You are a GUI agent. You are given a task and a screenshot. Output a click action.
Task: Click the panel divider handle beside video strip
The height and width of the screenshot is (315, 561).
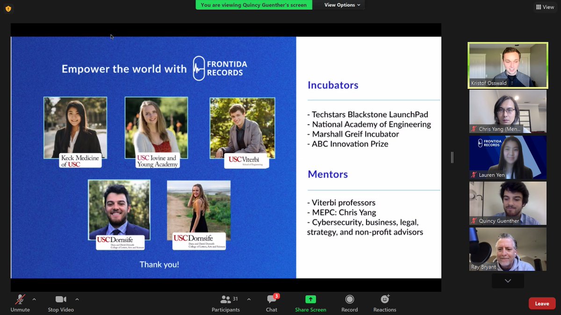point(452,157)
